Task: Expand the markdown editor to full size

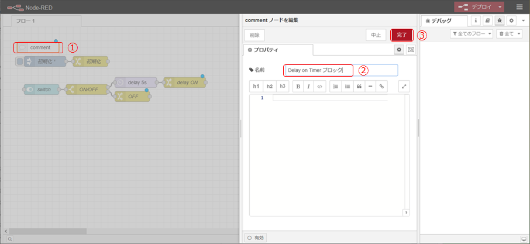Action: click(x=404, y=87)
